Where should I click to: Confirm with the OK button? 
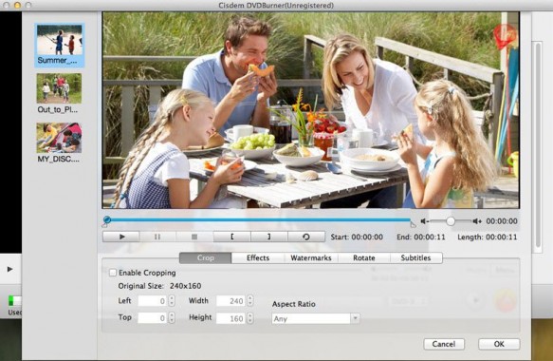(499, 344)
